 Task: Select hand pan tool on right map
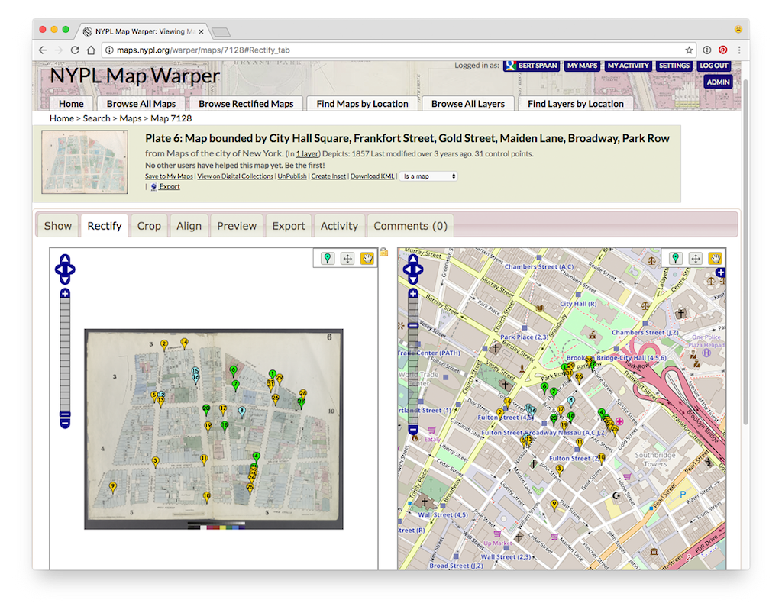(715, 258)
